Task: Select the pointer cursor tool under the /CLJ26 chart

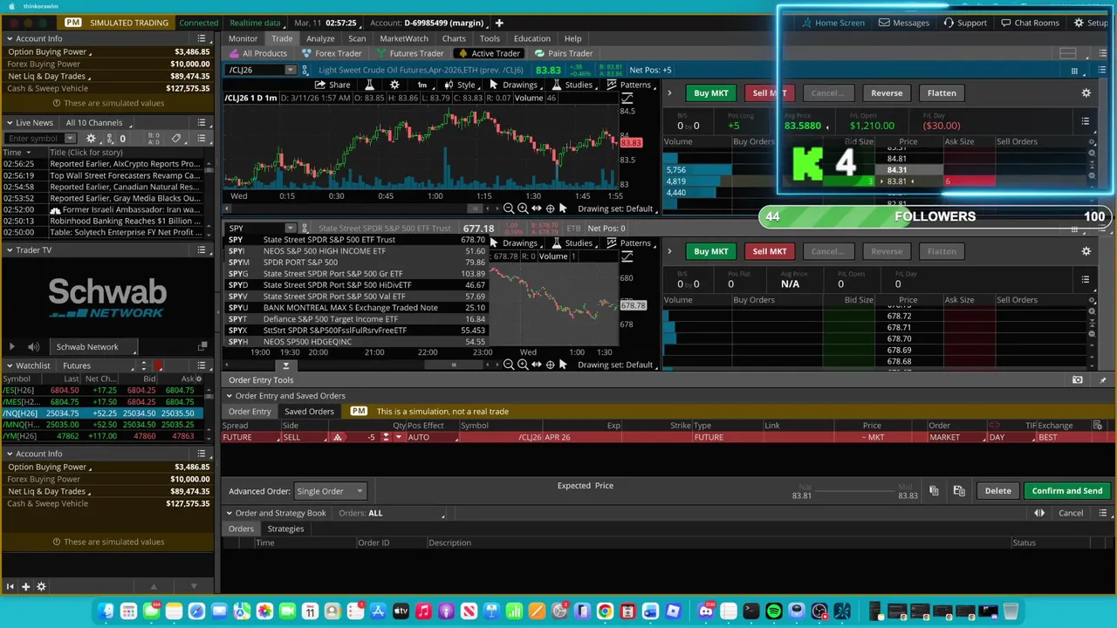Action: point(563,208)
